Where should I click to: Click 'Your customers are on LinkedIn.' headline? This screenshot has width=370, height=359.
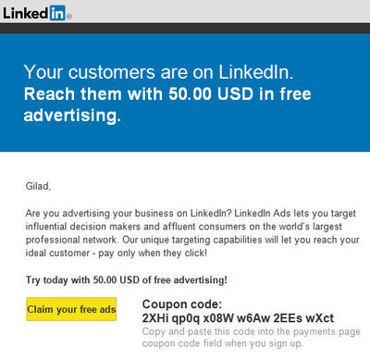pos(158,72)
